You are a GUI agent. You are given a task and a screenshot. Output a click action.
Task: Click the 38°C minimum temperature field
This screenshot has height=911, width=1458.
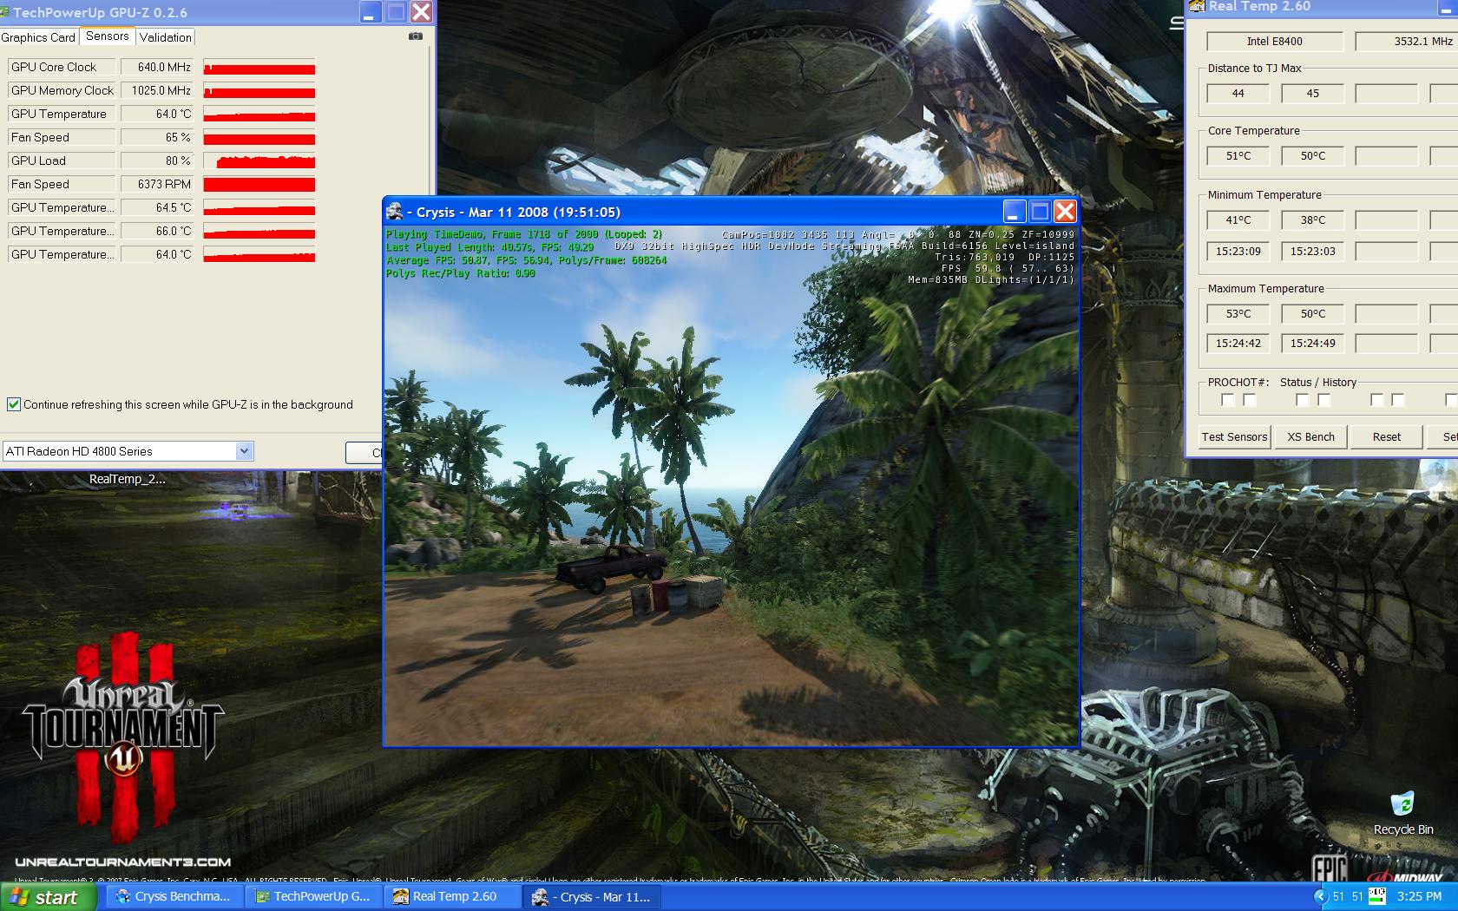[x=1313, y=220]
